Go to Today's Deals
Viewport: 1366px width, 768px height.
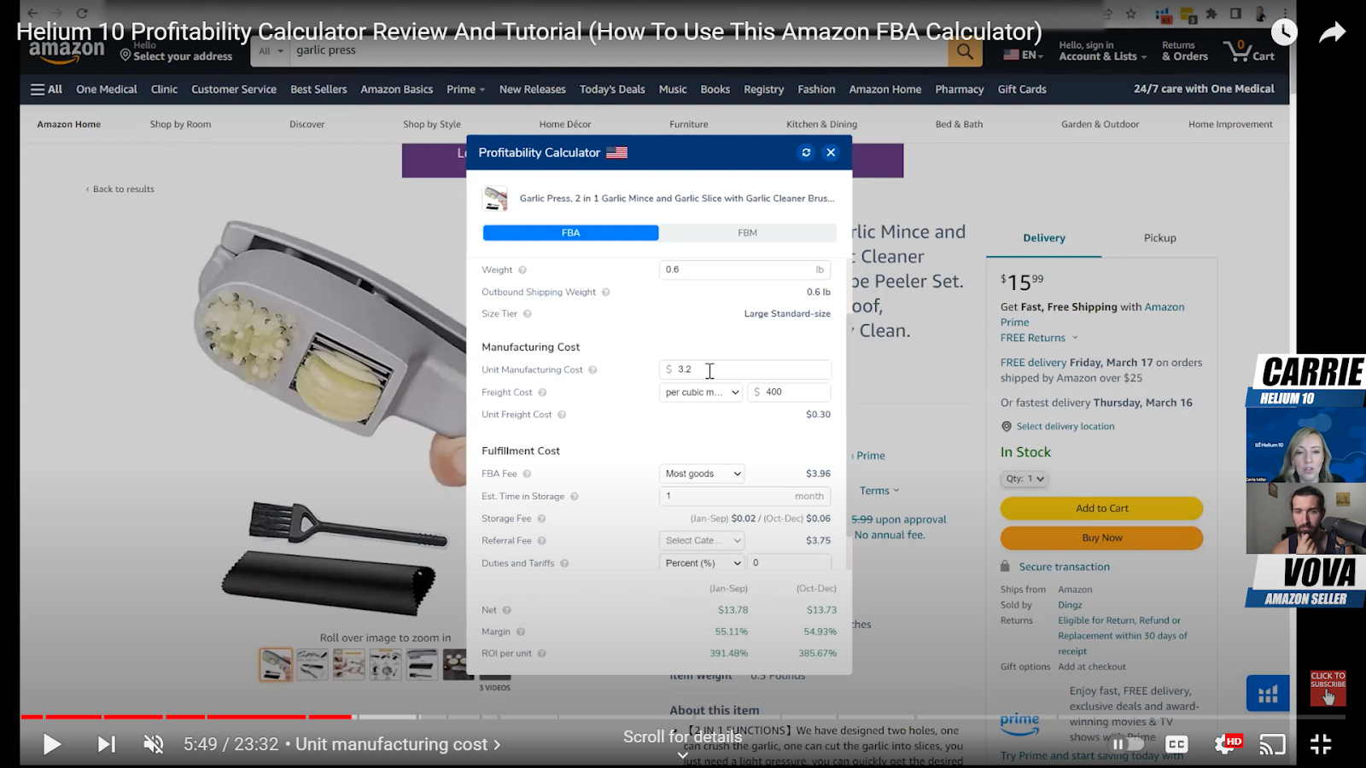612,90
